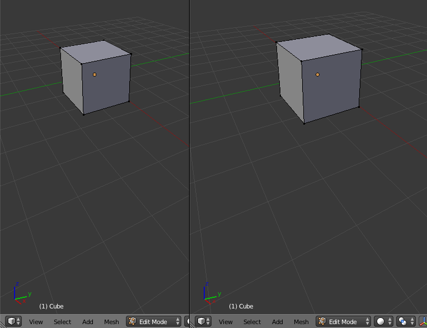Open pivot point dropdown in right viewport
Screen dimensions: 427x328
coord(406,321)
